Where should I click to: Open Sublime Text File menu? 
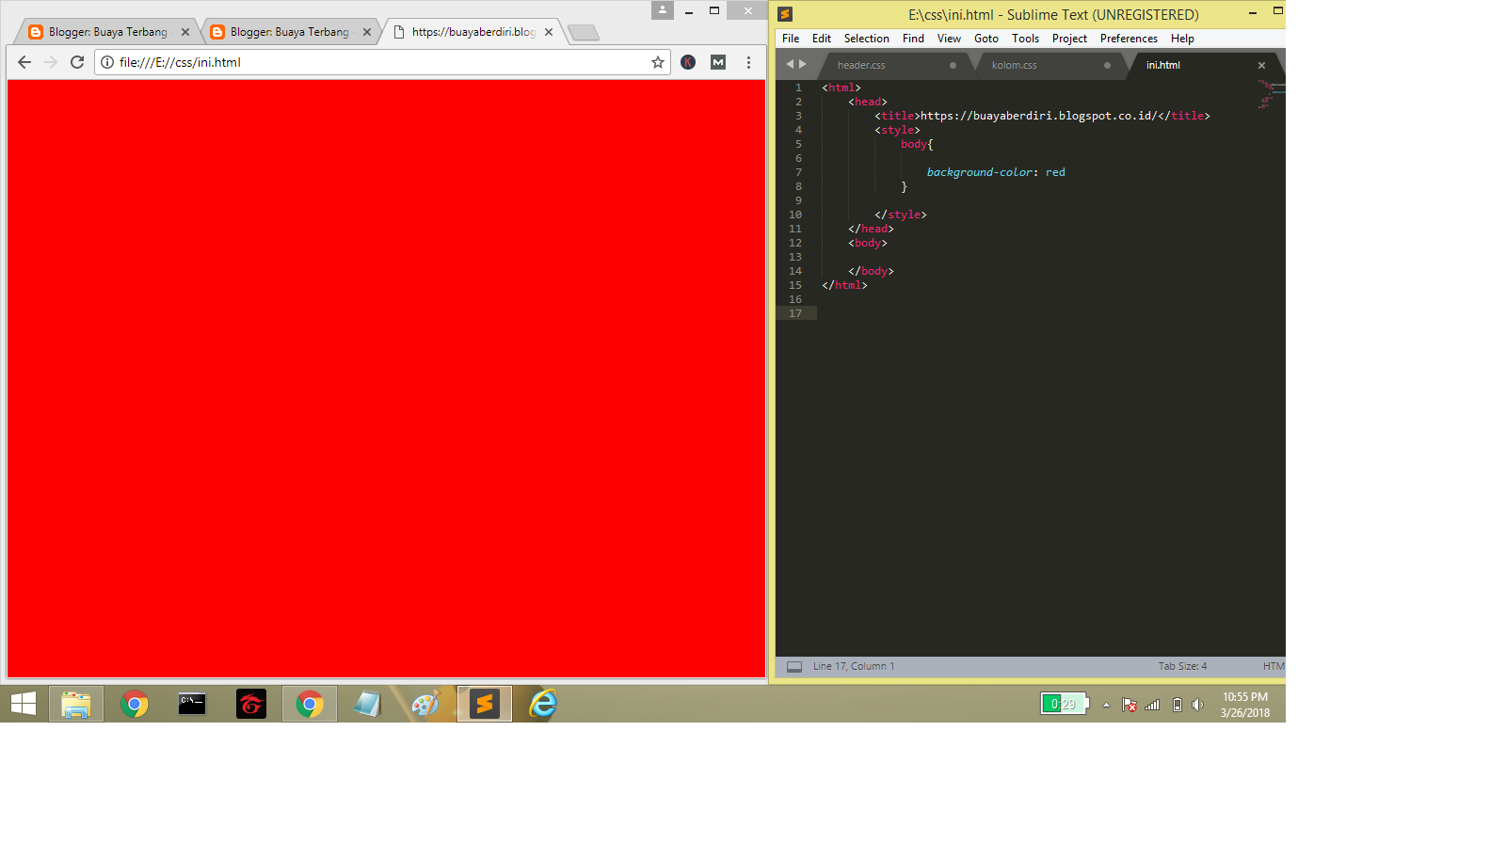(791, 39)
